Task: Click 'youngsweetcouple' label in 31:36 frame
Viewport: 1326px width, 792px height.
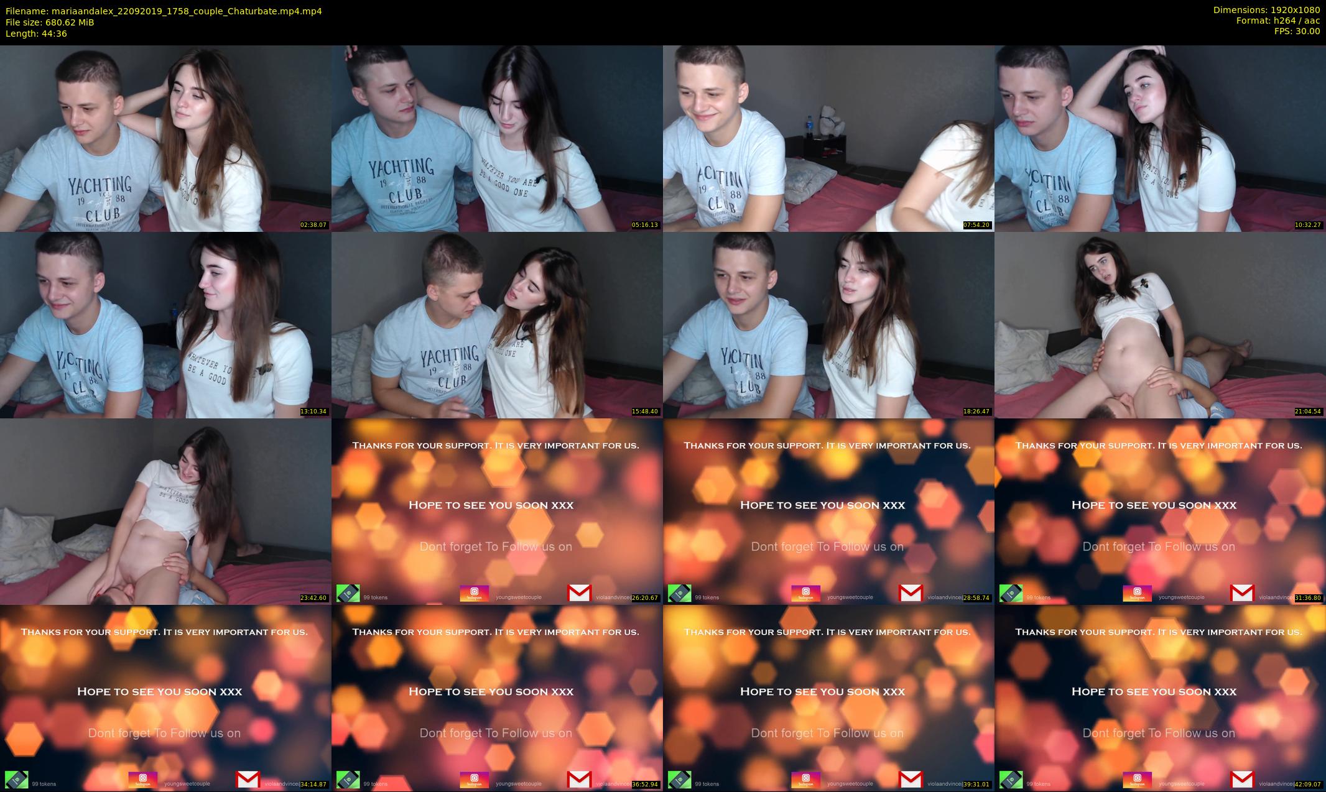Action: [x=1181, y=597]
